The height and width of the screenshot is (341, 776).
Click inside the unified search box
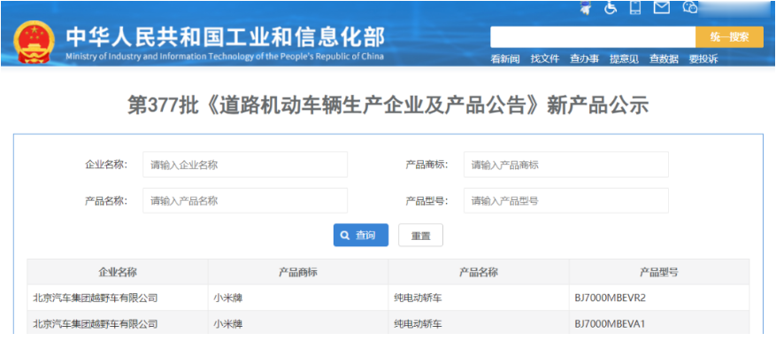tap(593, 37)
